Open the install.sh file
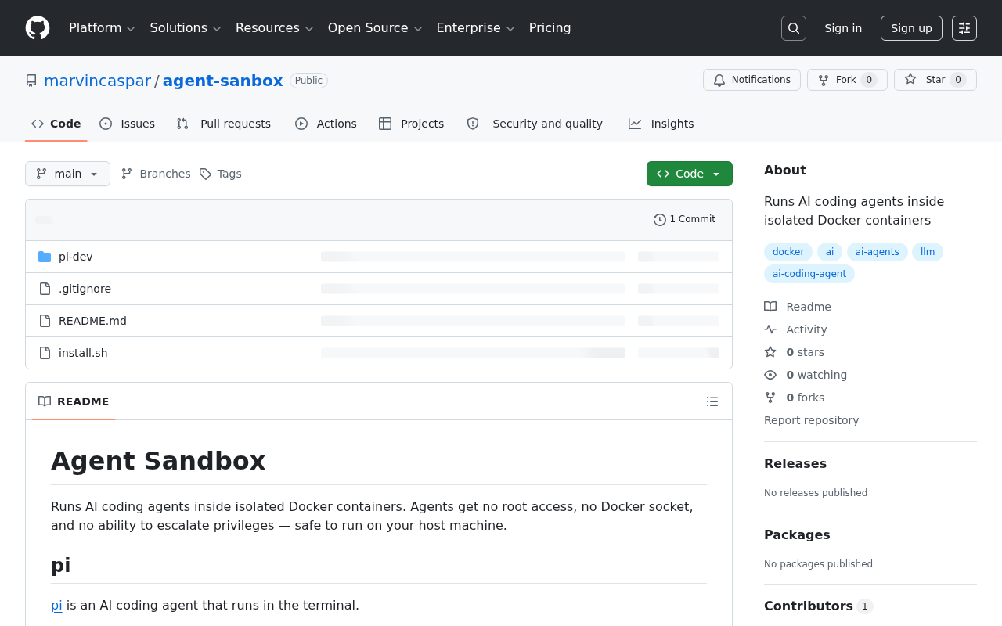The image size is (1002, 626). pyautogui.click(x=83, y=353)
